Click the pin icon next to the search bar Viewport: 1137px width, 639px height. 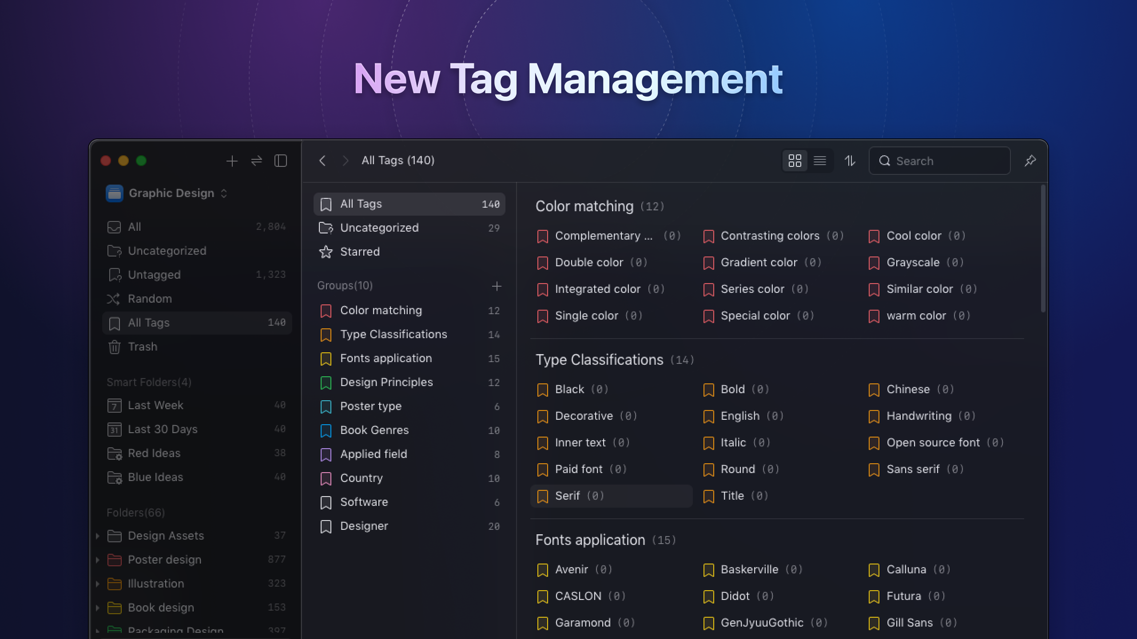point(1031,161)
